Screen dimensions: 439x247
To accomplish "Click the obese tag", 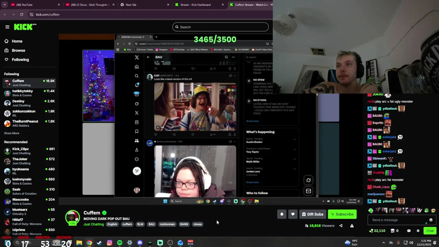I will click(198, 224).
